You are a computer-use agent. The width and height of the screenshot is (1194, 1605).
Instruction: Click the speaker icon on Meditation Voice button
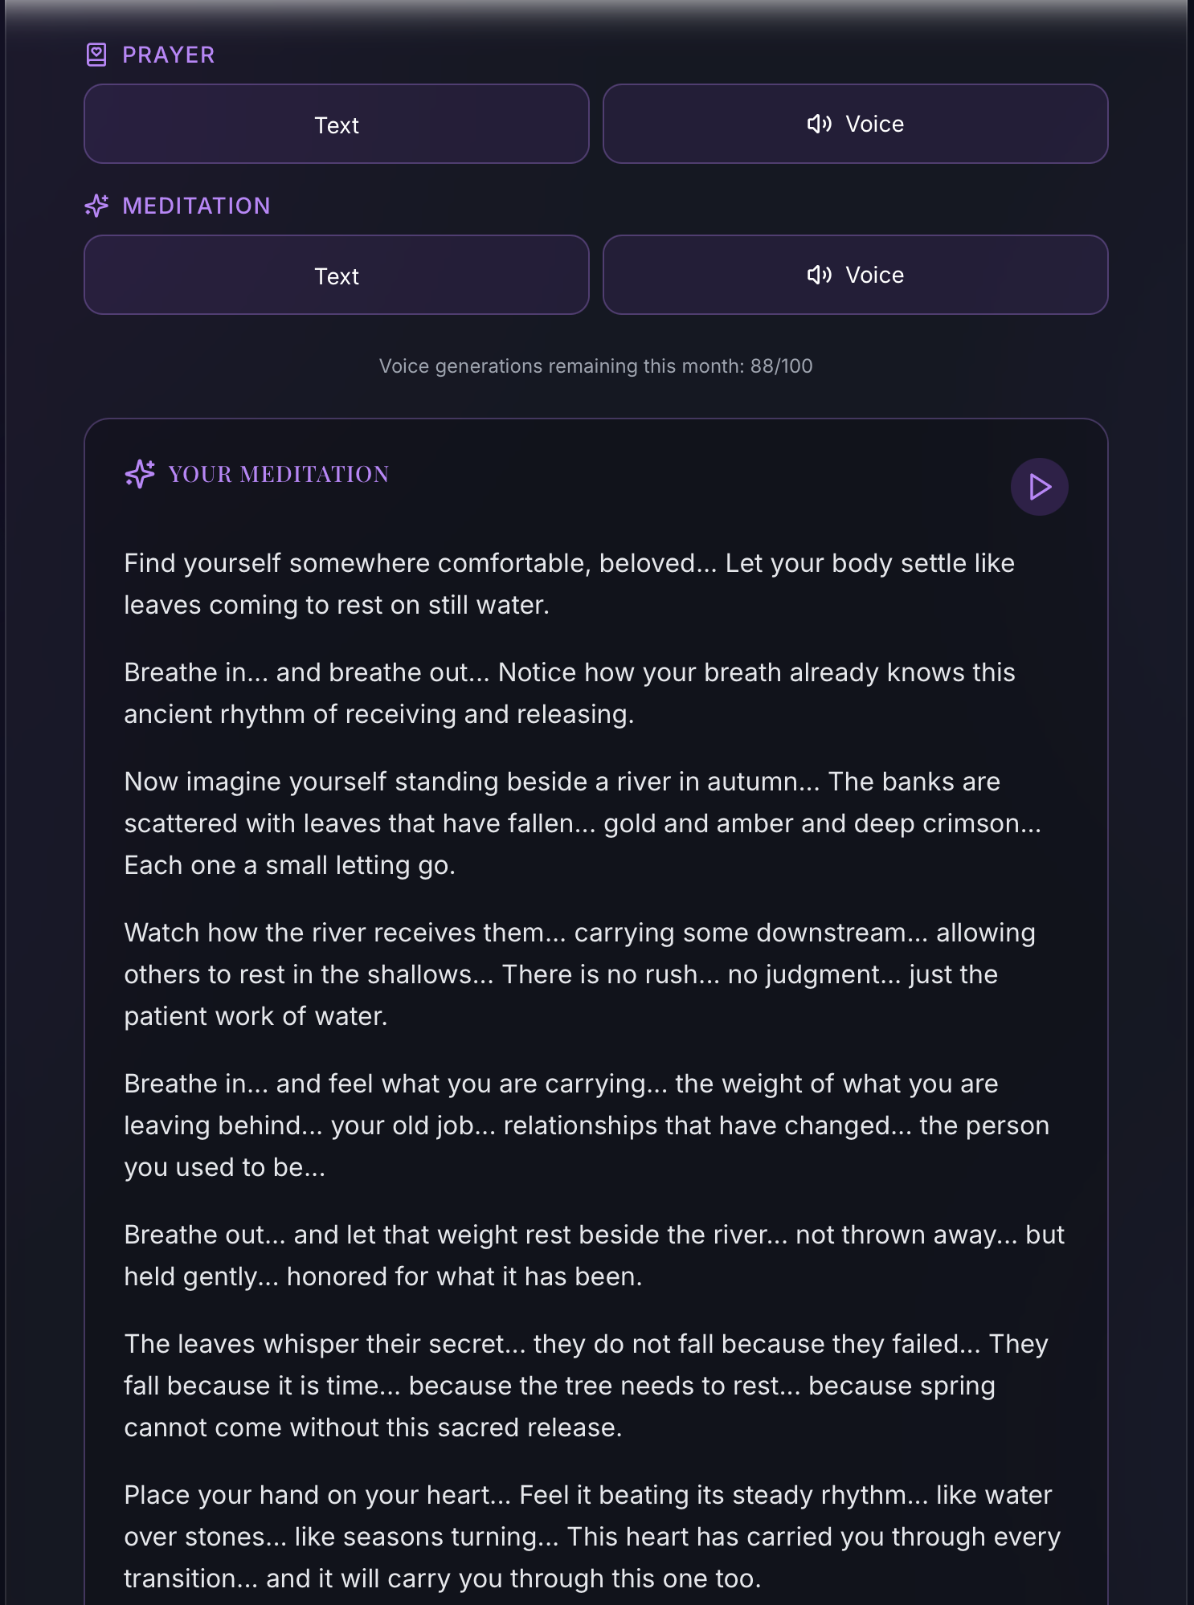pyautogui.click(x=819, y=275)
